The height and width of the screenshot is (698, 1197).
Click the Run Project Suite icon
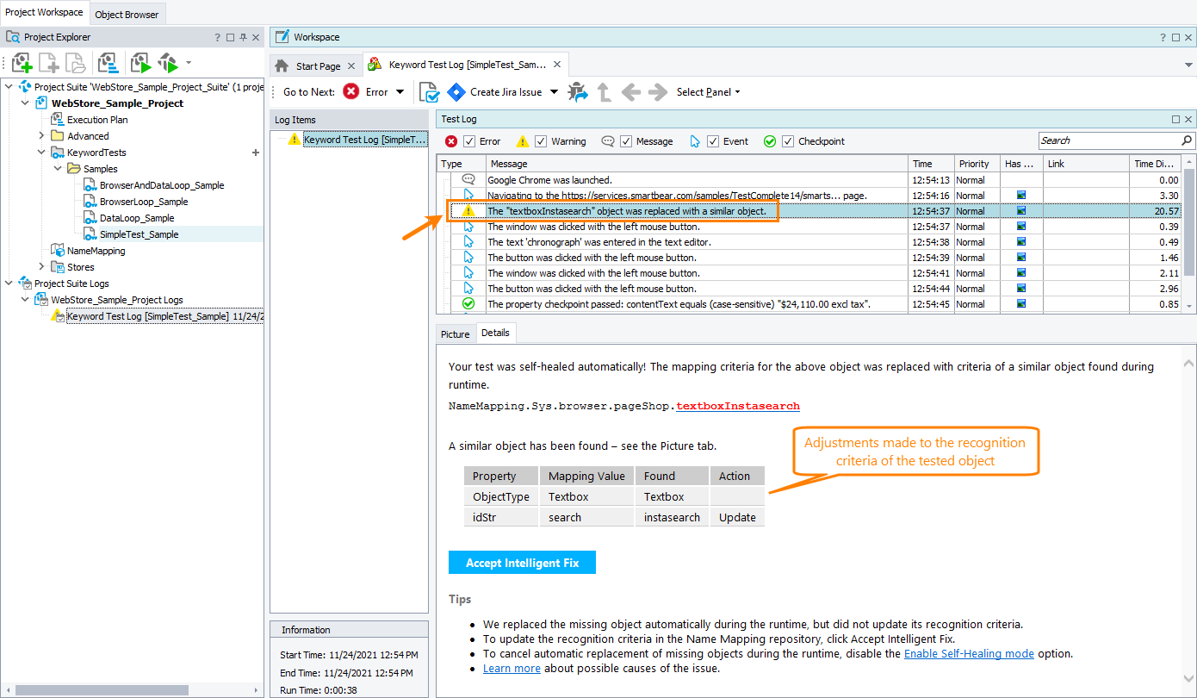coord(166,62)
